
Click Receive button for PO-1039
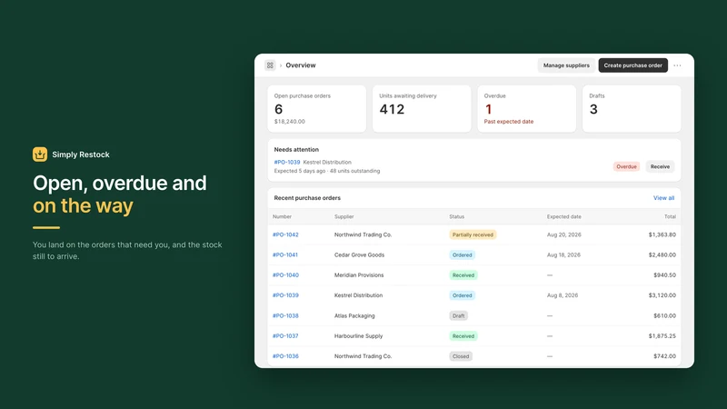[660, 166]
